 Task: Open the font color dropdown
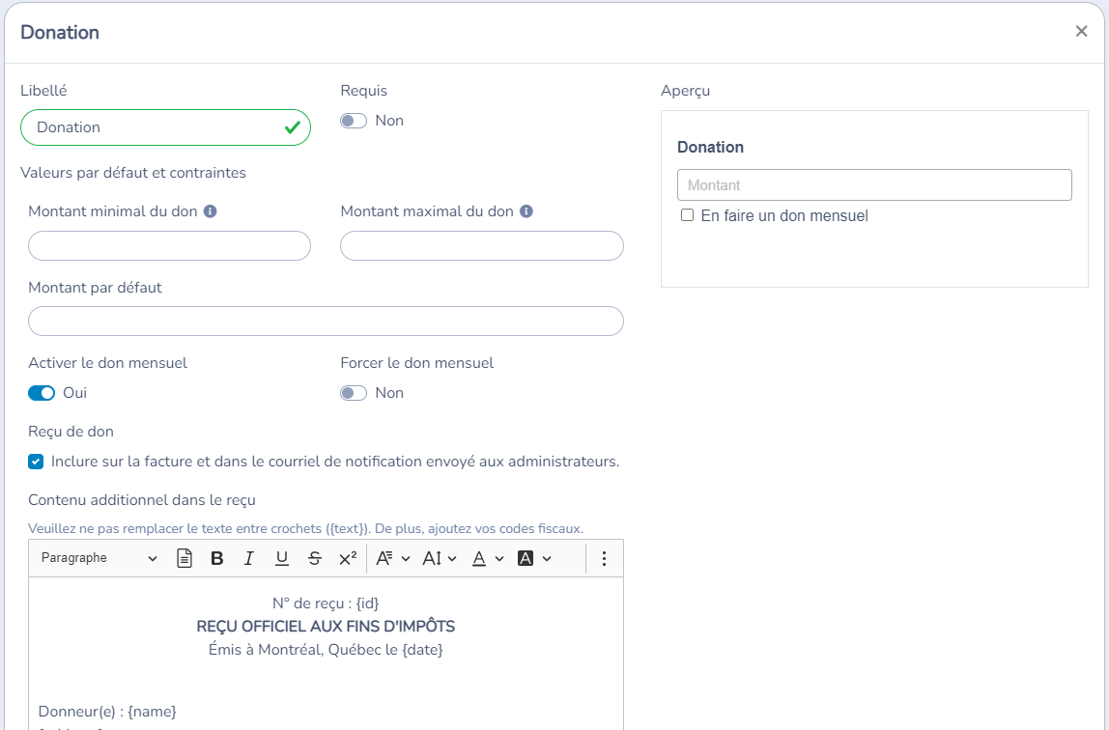pyautogui.click(x=487, y=558)
